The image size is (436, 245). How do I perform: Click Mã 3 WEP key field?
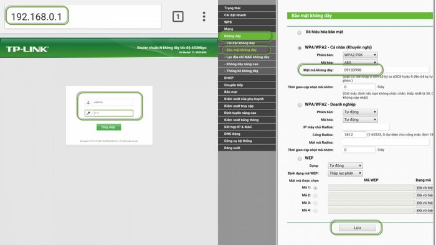tap(371, 203)
